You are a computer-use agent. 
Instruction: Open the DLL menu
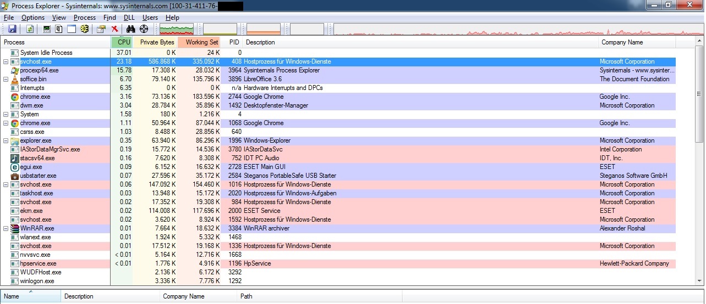tap(129, 18)
